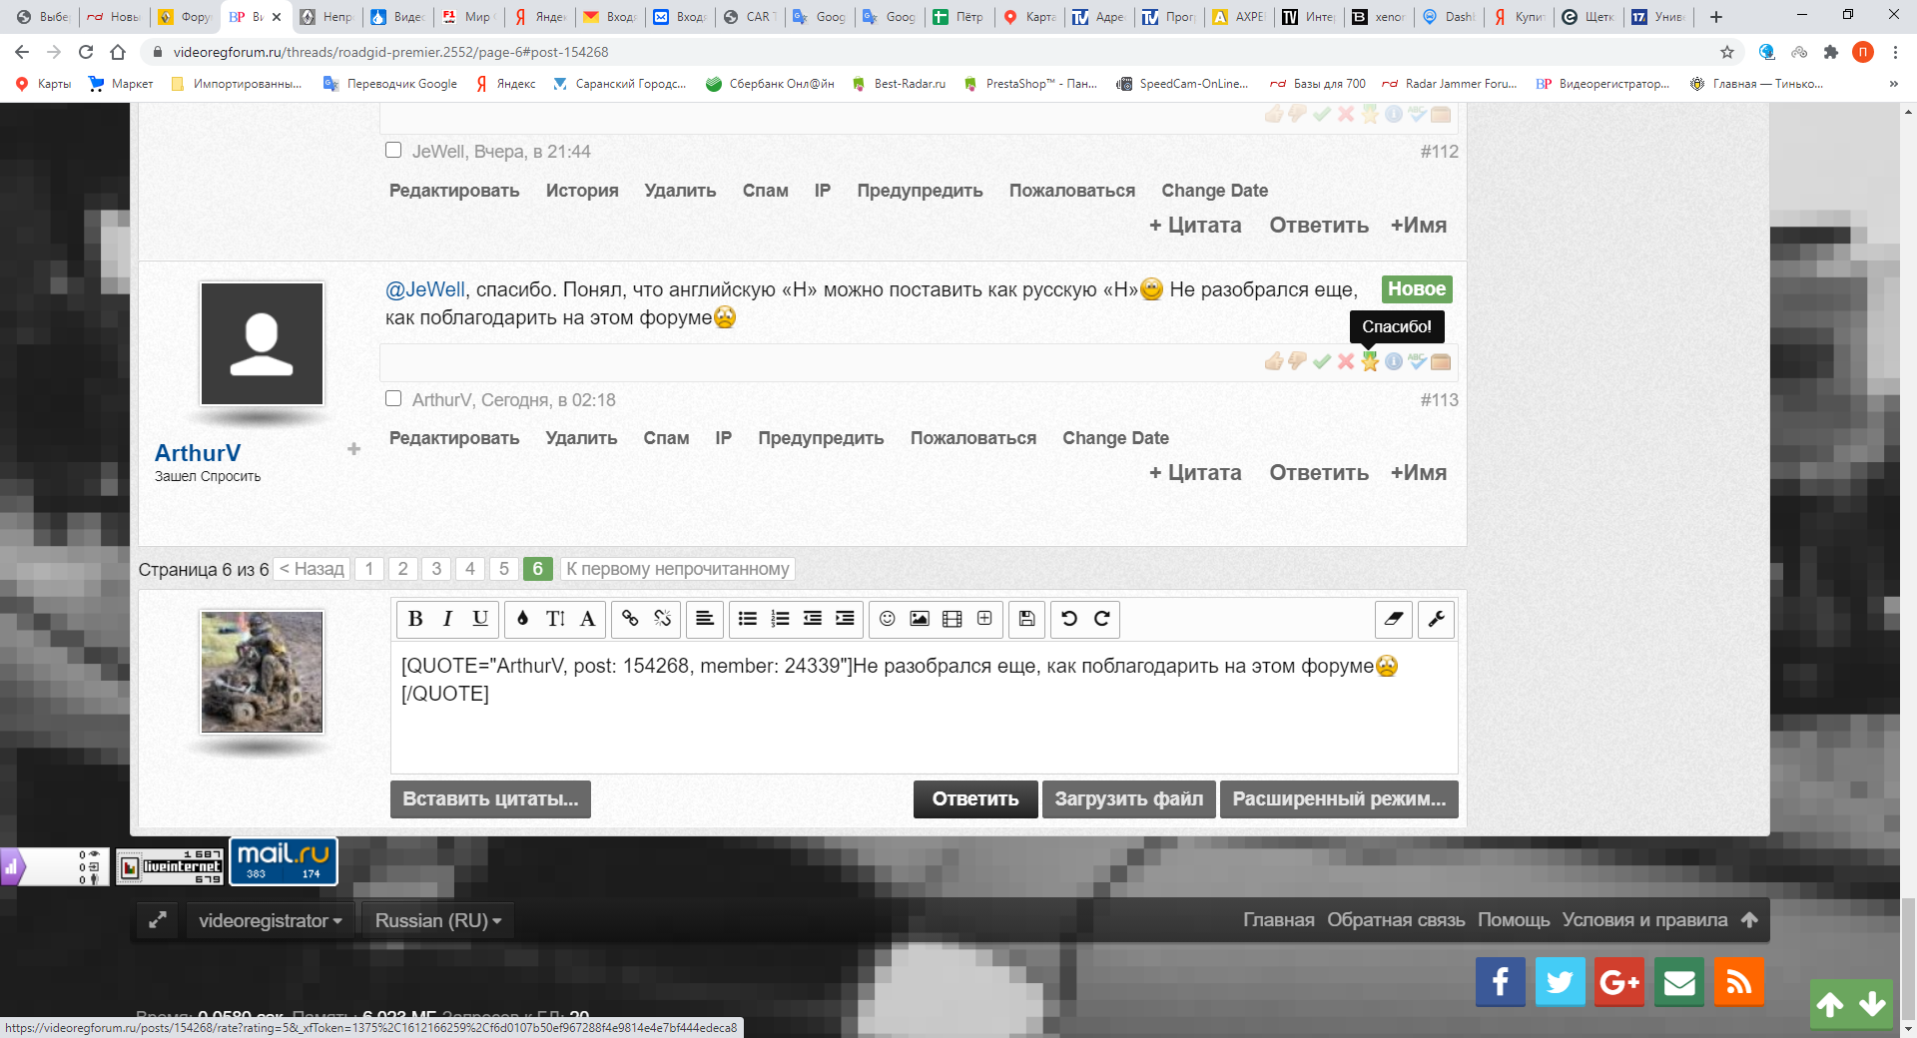The image size is (1917, 1038).
Task: Click inside the reply message text area
Action: [x=924, y=729]
